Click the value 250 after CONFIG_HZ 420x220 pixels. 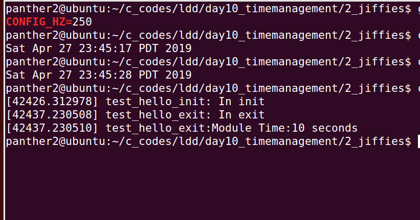[85, 22]
